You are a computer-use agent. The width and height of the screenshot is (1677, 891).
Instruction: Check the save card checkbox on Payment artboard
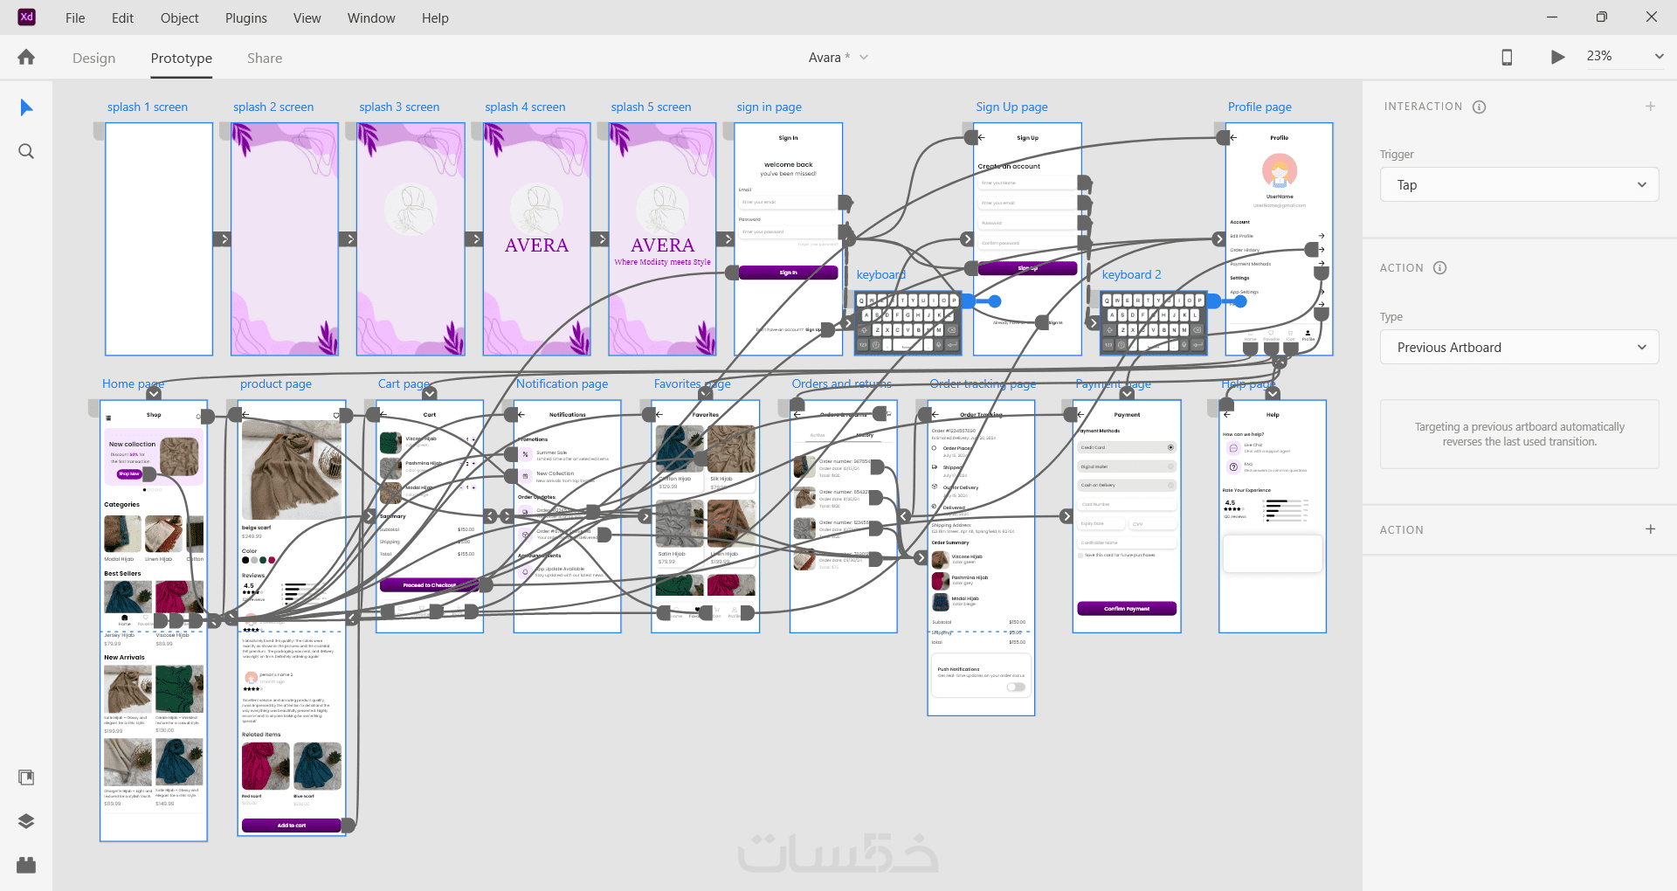pyautogui.click(x=1080, y=555)
